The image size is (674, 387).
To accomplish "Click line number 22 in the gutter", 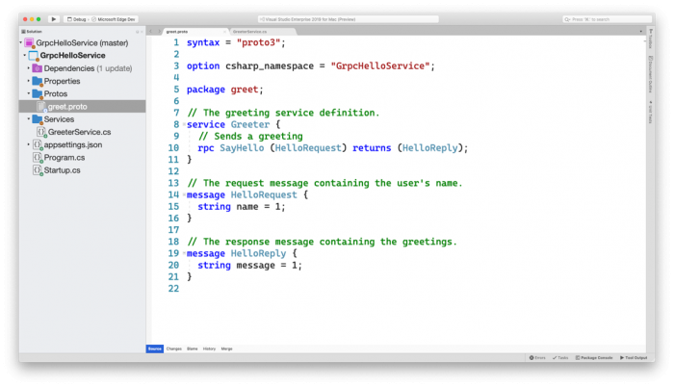I will click(173, 289).
